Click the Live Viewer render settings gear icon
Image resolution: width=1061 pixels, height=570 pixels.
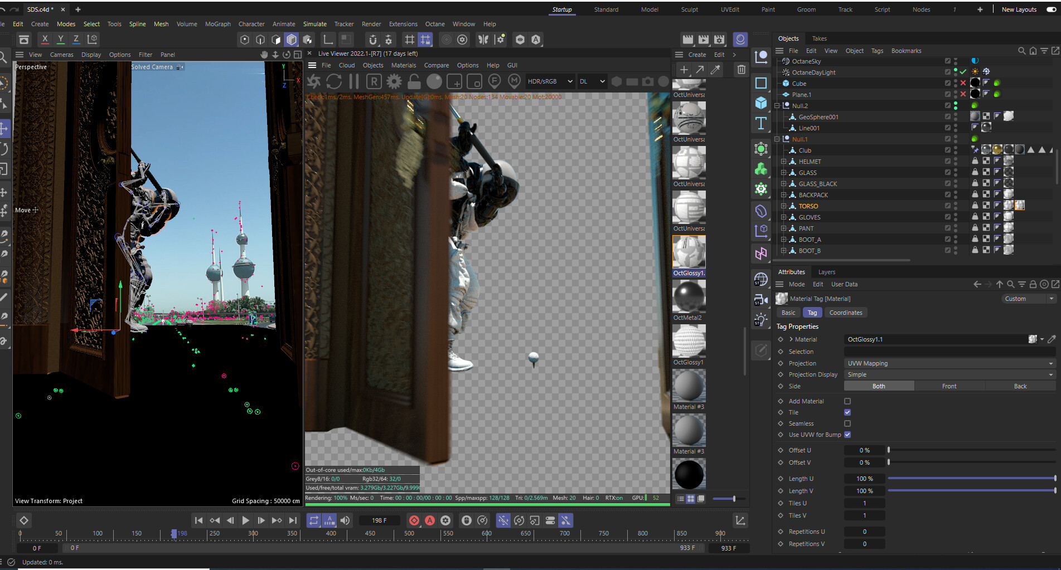tap(394, 82)
